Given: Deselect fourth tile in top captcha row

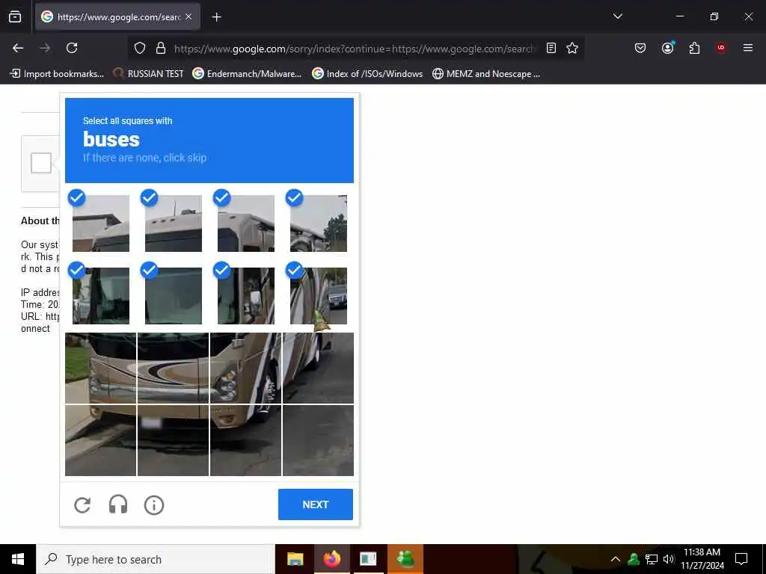Looking at the screenshot, I should coord(319,223).
